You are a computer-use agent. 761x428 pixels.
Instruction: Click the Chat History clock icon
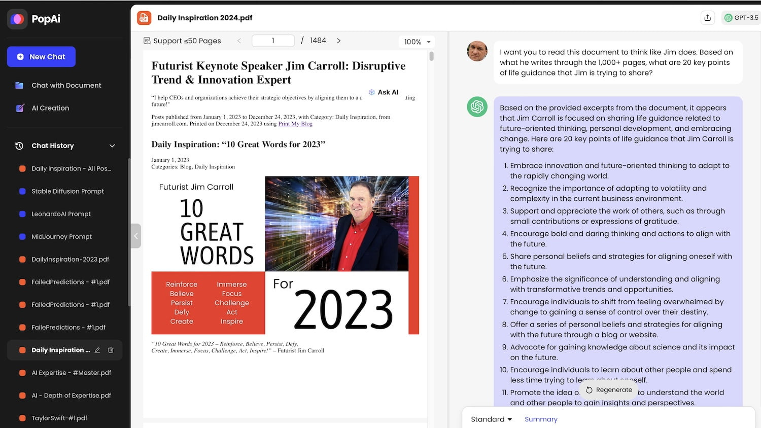[x=19, y=146]
